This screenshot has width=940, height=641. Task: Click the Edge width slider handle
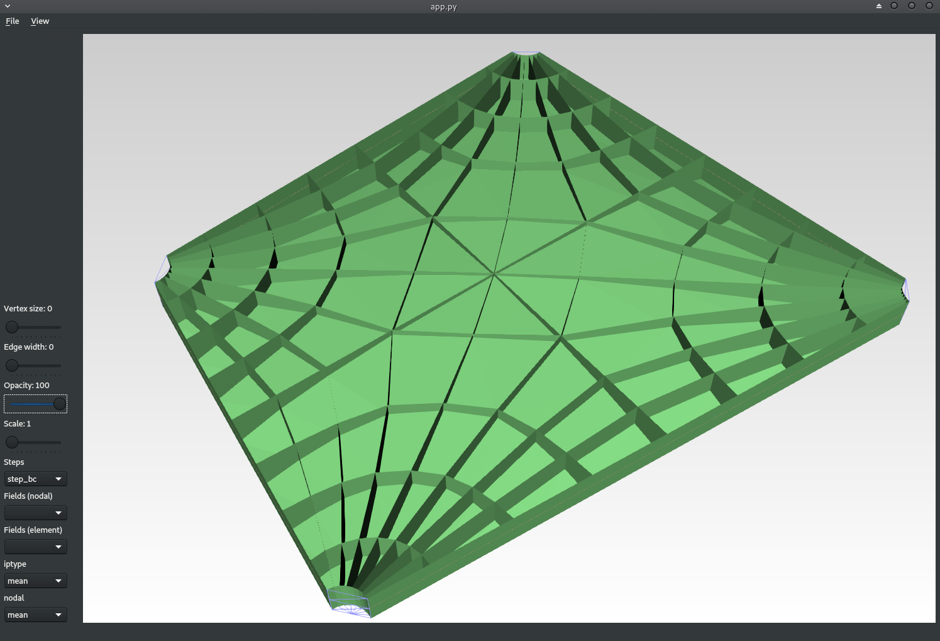tap(12, 365)
